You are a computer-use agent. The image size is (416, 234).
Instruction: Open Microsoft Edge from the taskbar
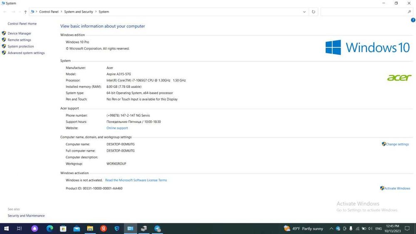click(50, 229)
